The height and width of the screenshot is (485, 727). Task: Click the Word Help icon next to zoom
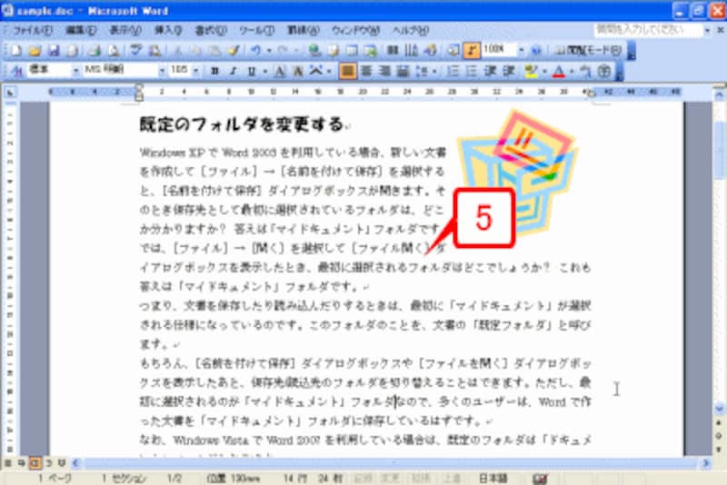pyautogui.click(x=536, y=50)
